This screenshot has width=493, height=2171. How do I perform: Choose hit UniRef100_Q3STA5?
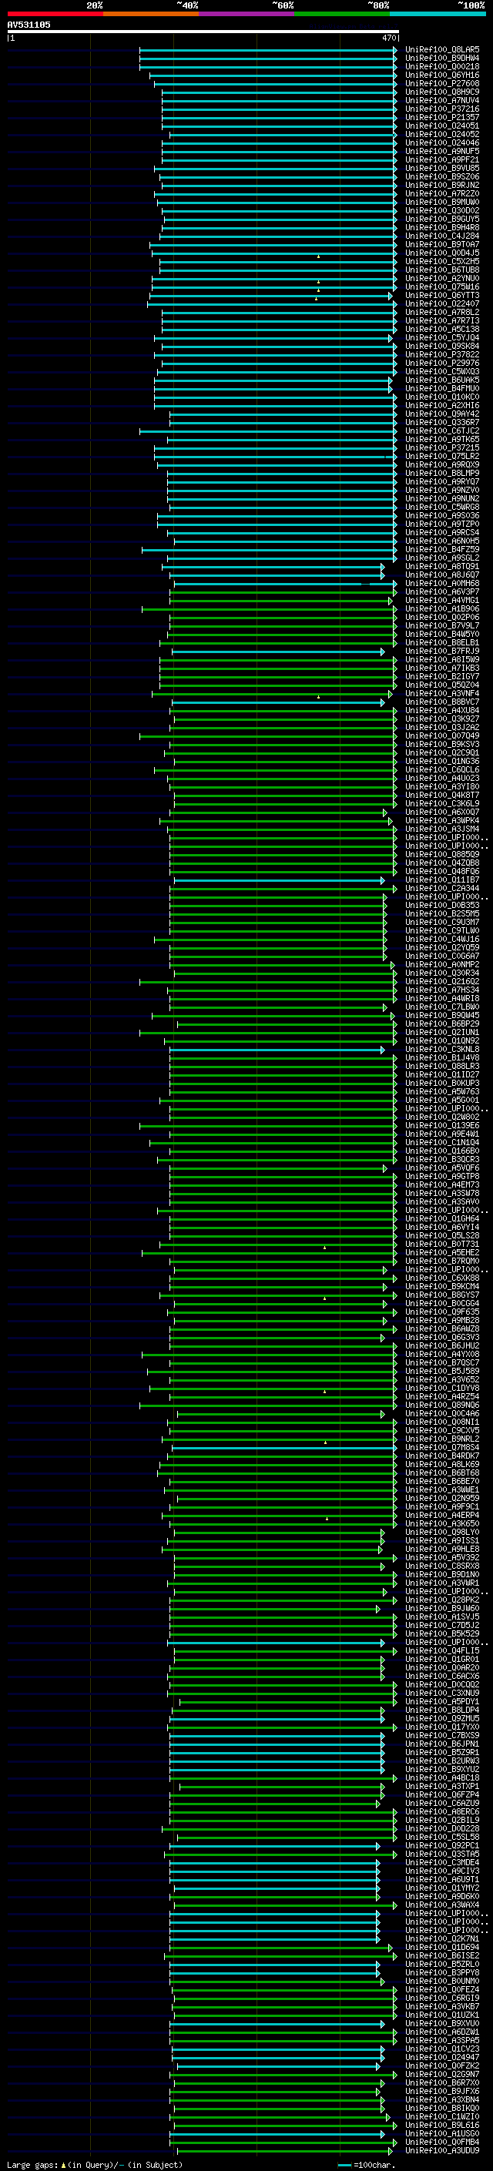coord(441,1854)
